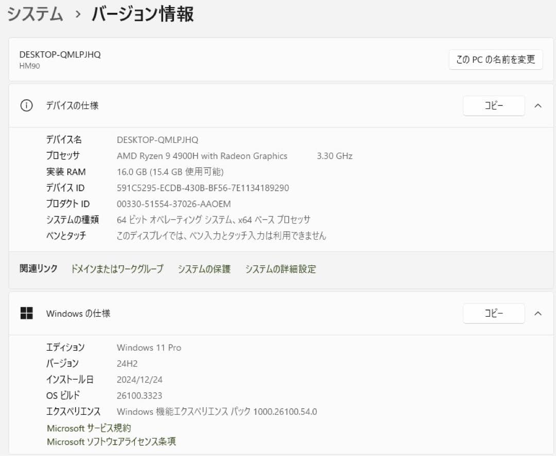This screenshot has width=556, height=456.
Task: Open この PC の名前を変更 to rename the PC
Action: click(495, 59)
